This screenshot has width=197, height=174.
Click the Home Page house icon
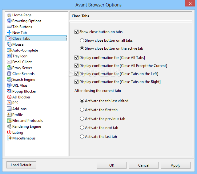[9, 15]
